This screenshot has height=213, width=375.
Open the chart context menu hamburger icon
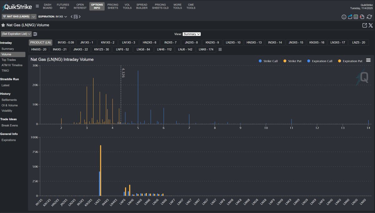tap(368, 60)
